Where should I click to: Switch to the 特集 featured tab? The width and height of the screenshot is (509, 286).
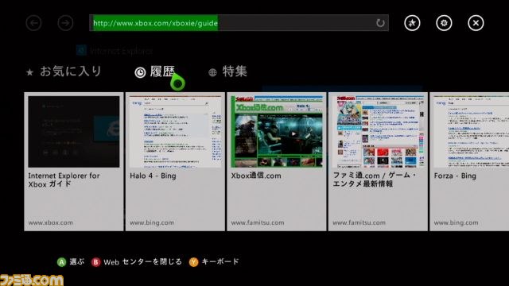point(228,71)
